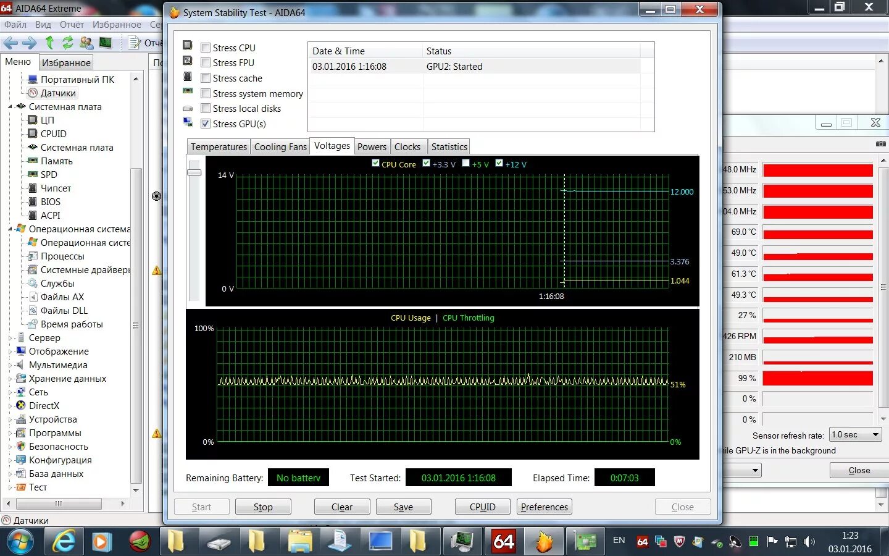Open BIOS item in the tree
This screenshot has width=889, height=556.
click(x=51, y=202)
